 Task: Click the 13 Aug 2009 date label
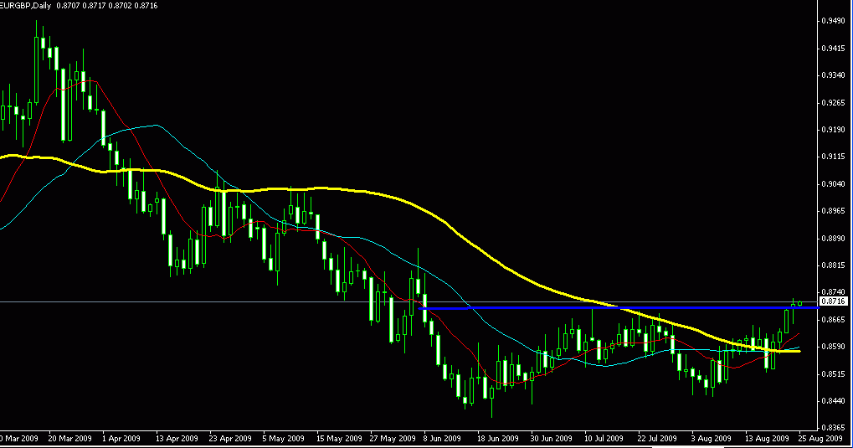coord(767,438)
